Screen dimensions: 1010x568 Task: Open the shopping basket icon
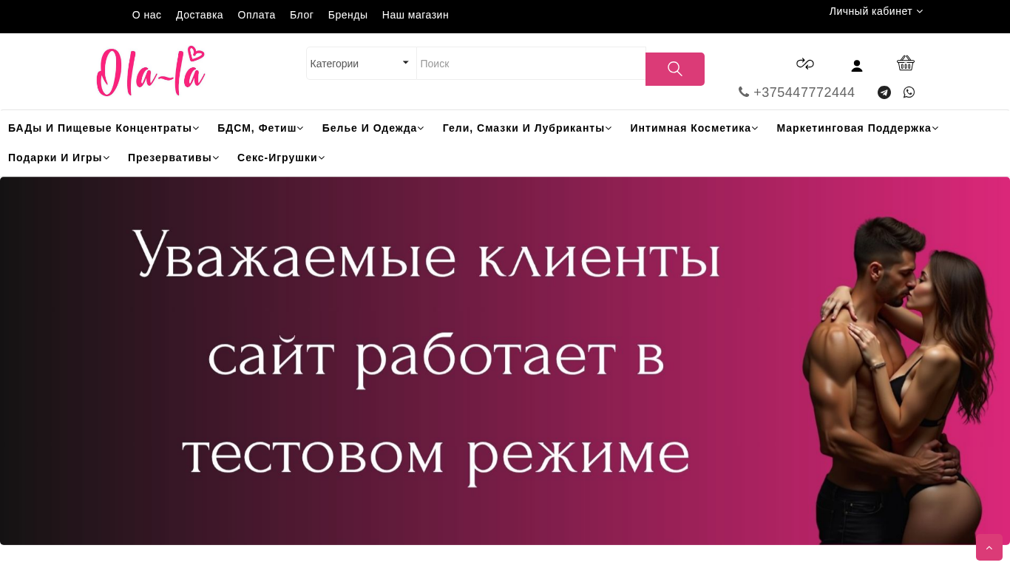pyautogui.click(x=906, y=64)
